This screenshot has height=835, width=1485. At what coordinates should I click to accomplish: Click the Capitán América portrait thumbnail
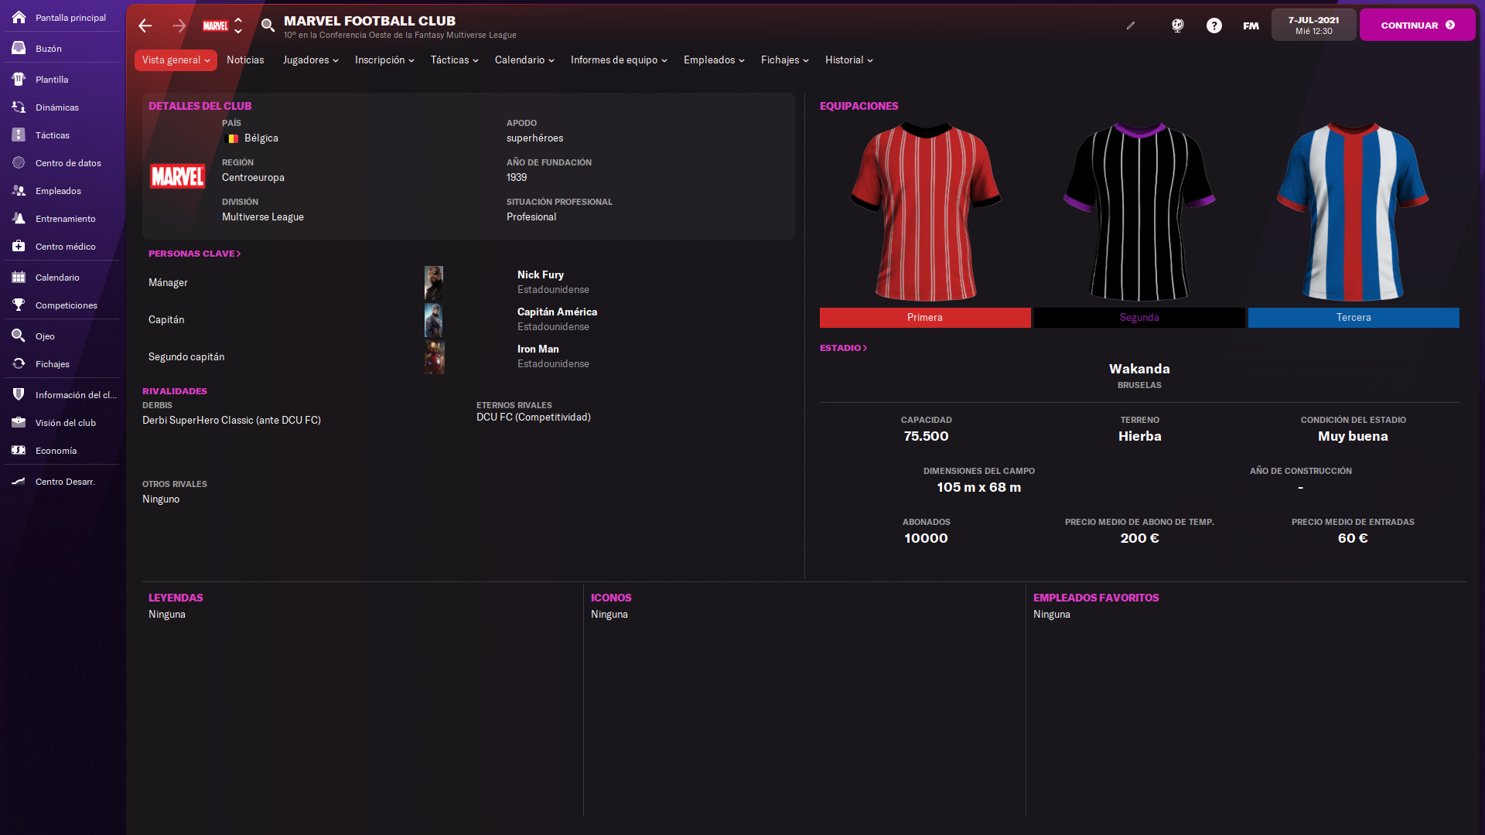434,320
